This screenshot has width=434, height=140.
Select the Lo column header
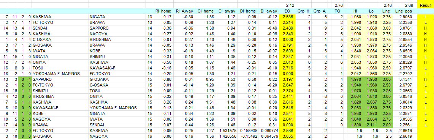coord(371,11)
